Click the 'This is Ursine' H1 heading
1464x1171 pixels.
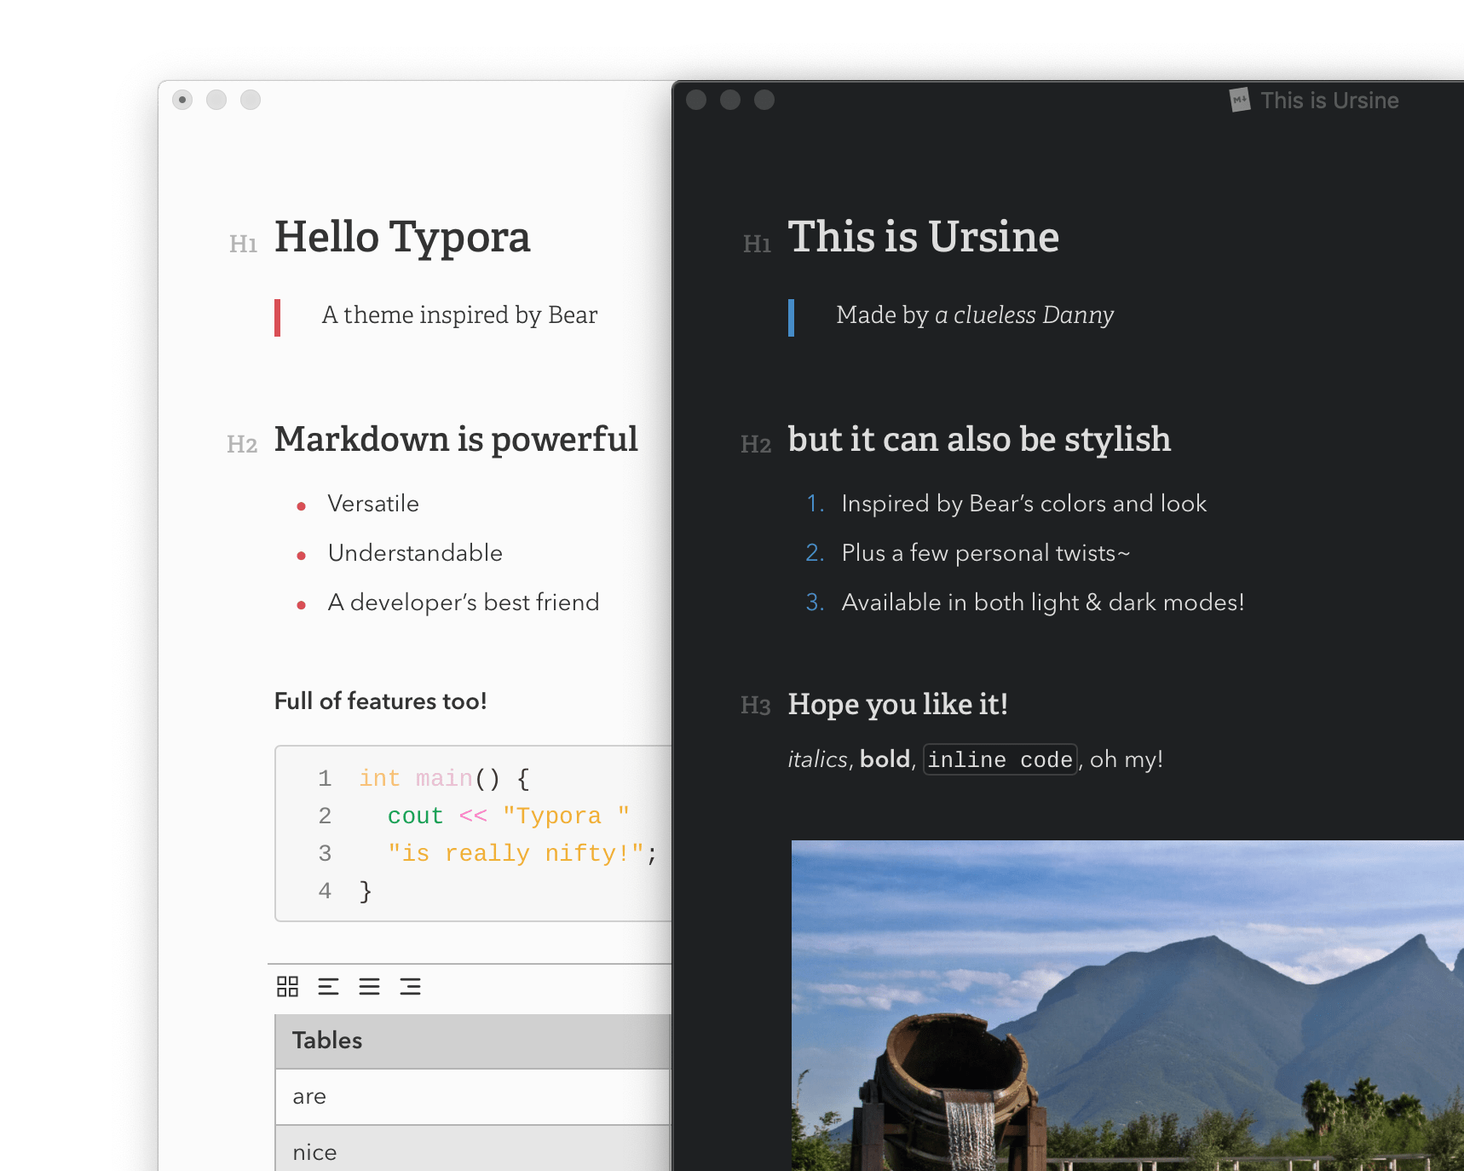coord(924,237)
